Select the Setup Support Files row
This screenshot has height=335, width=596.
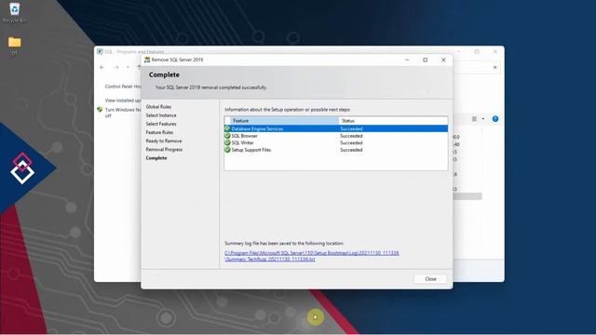tap(335, 150)
